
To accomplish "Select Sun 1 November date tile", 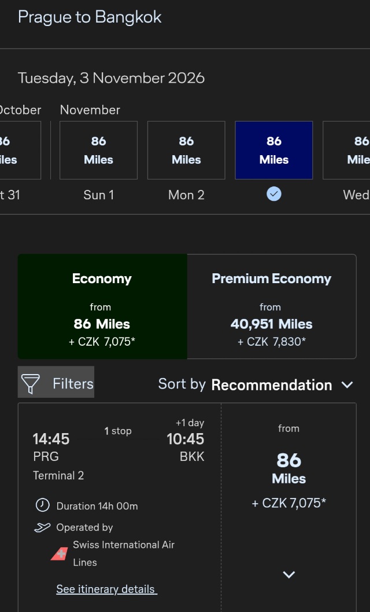I will click(x=98, y=151).
